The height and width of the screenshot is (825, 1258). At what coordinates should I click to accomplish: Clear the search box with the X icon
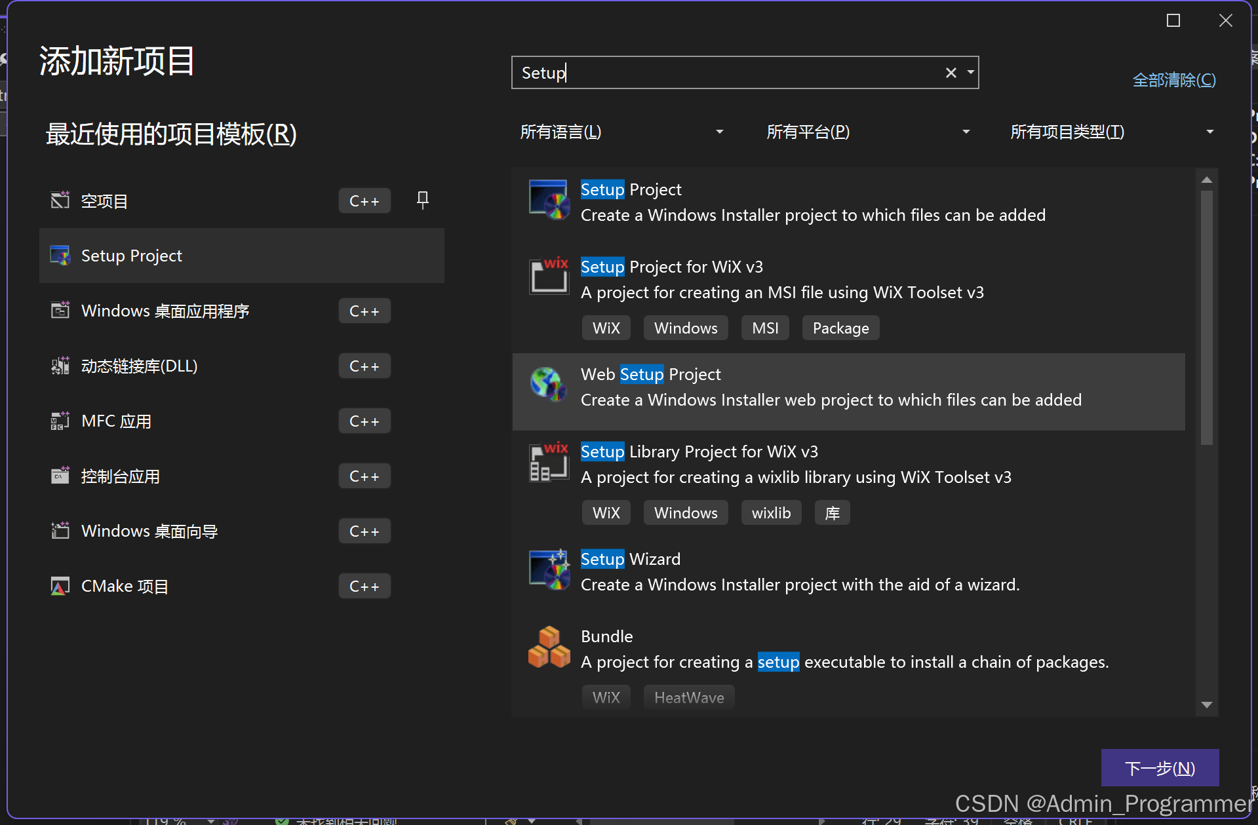pyautogui.click(x=951, y=73)
